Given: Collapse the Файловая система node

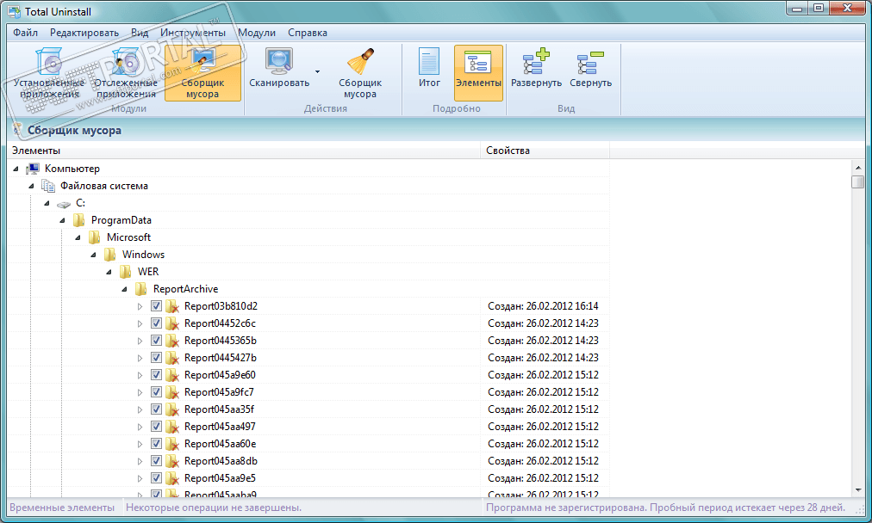Looking at the screenshot, I should click(x=31, y=186).
